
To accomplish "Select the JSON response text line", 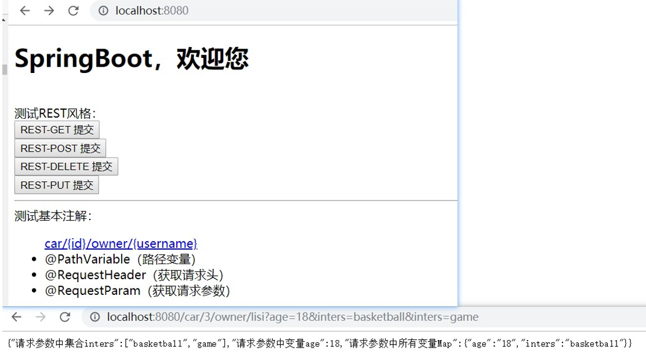I will (x=320, y=344).
